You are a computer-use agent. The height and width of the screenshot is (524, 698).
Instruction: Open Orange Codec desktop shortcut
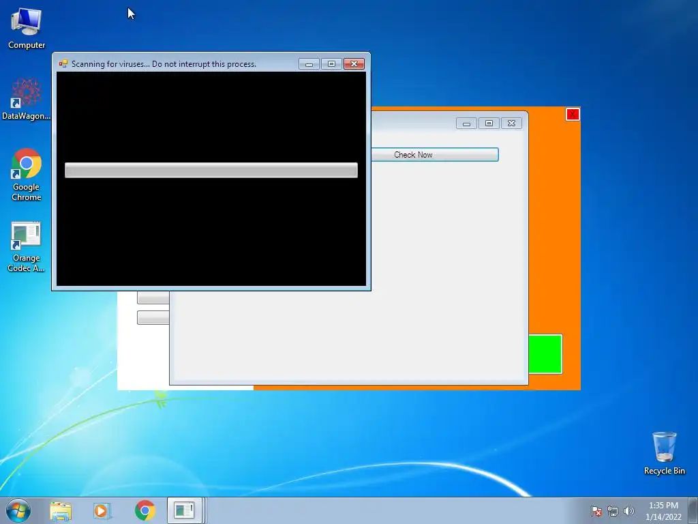pos(27,246)
